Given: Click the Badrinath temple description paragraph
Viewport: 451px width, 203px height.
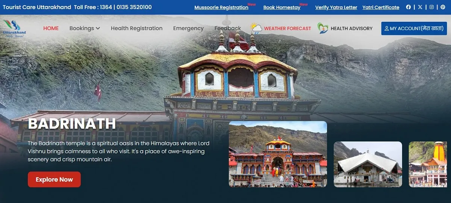Looking at the screenshot, I should [x=118, y=151].
